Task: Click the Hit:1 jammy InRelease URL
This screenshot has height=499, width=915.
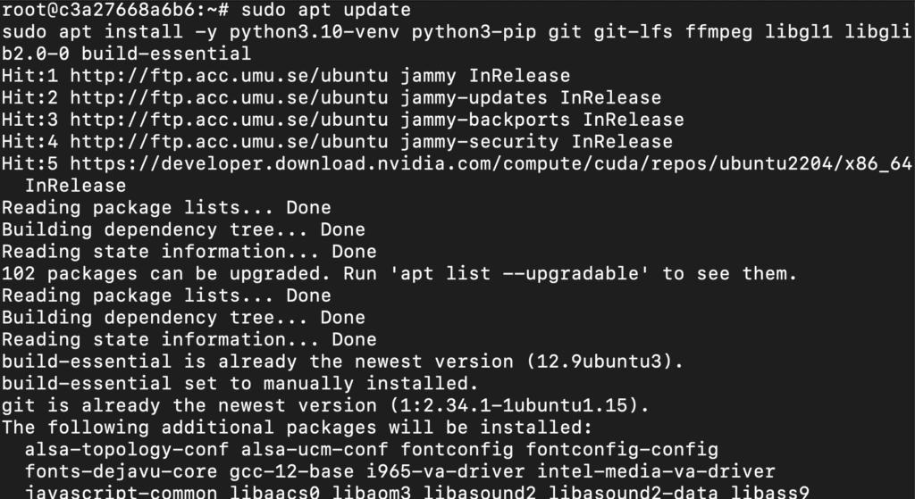Action: point(230,76)
